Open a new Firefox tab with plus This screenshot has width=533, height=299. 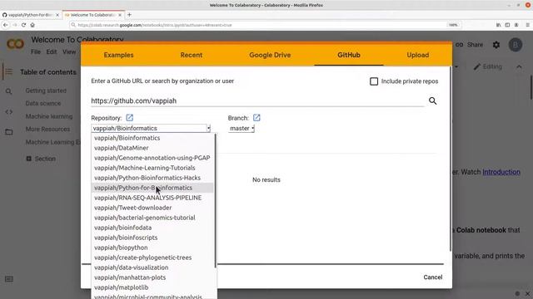tap(129, 15)
